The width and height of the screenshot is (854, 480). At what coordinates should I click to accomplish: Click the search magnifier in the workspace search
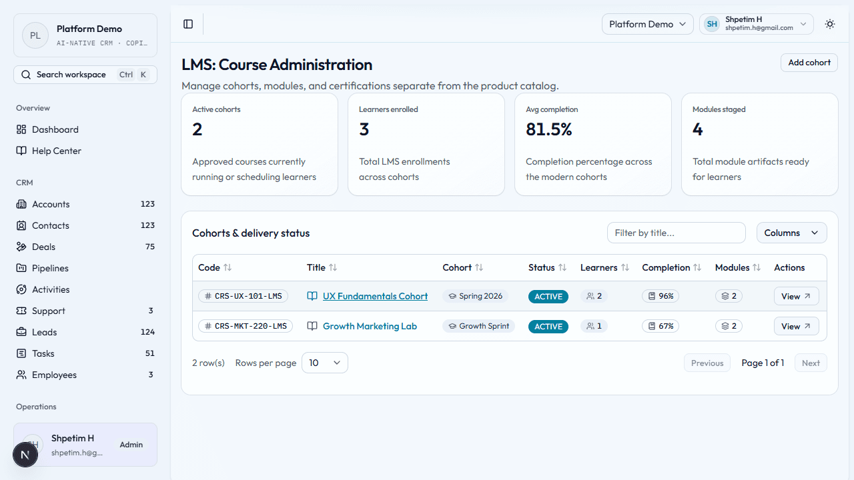25,74
